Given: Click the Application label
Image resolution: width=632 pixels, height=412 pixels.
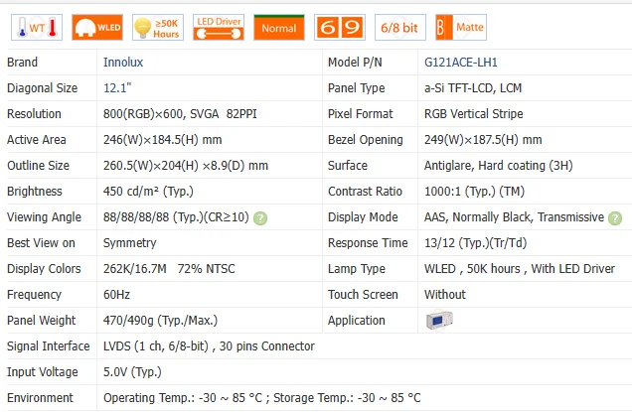Looking at the screenshot, I should tap(357, 321).
